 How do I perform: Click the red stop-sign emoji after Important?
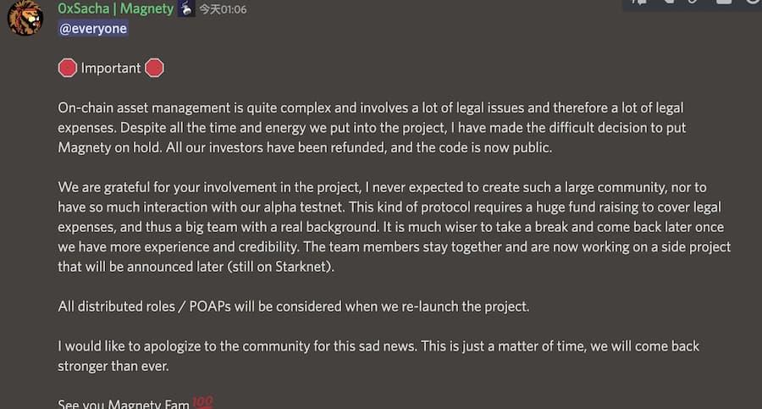point(154,69)
